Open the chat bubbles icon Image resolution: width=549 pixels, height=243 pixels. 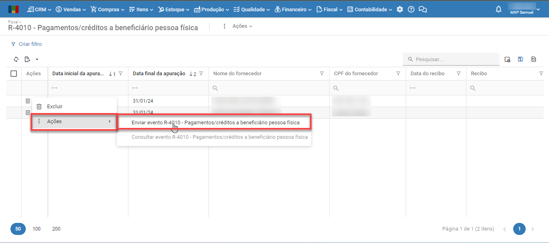(x=423, y=9)
